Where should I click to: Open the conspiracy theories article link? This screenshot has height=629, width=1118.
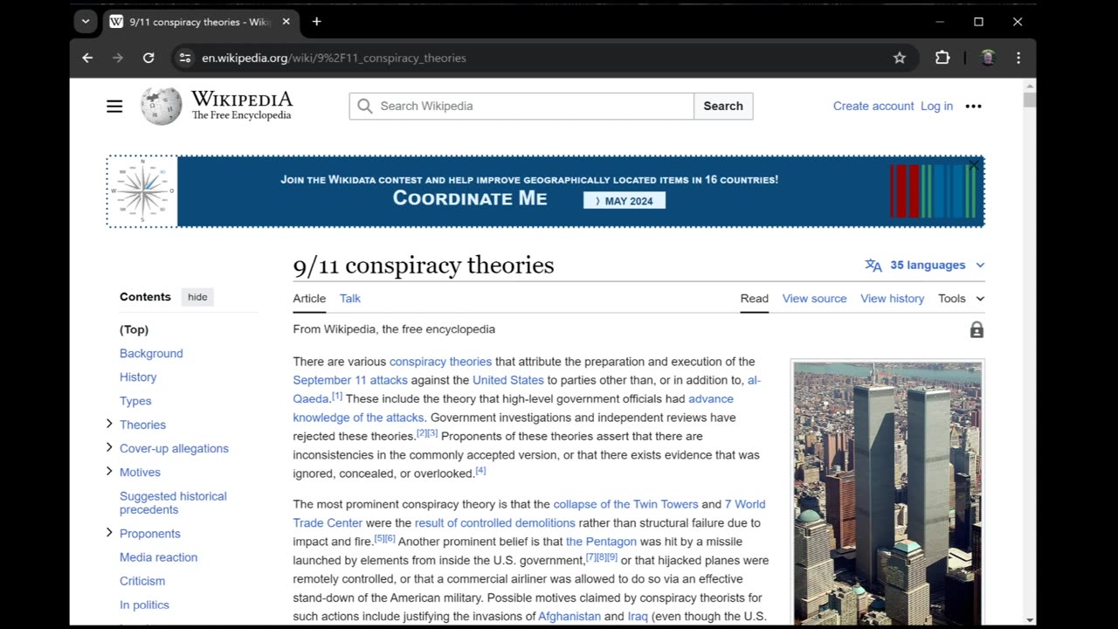tap(440, 361)
